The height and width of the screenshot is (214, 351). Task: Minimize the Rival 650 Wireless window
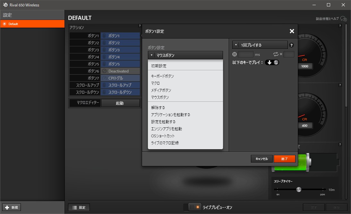(314, 5)
